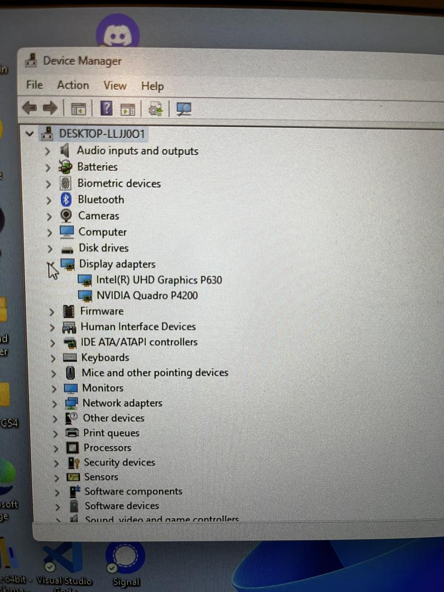444x592 pixels.
Task: Show or hide console tree toolbar icon
Action: 78,110
